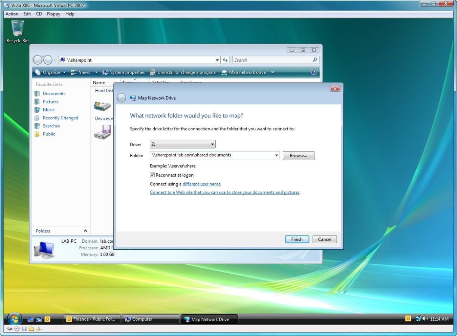Open Documents in Favorite Links
Viewport: 457px width, 336px height.
coord(54,94)
